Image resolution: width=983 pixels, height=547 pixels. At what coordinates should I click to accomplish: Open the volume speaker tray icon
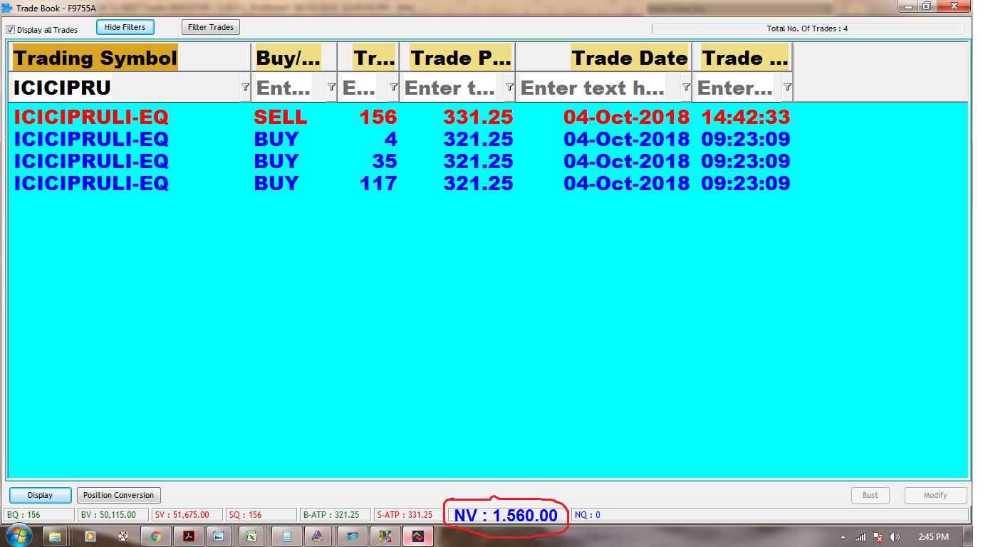pyautogui.click(x=895, y=537)
